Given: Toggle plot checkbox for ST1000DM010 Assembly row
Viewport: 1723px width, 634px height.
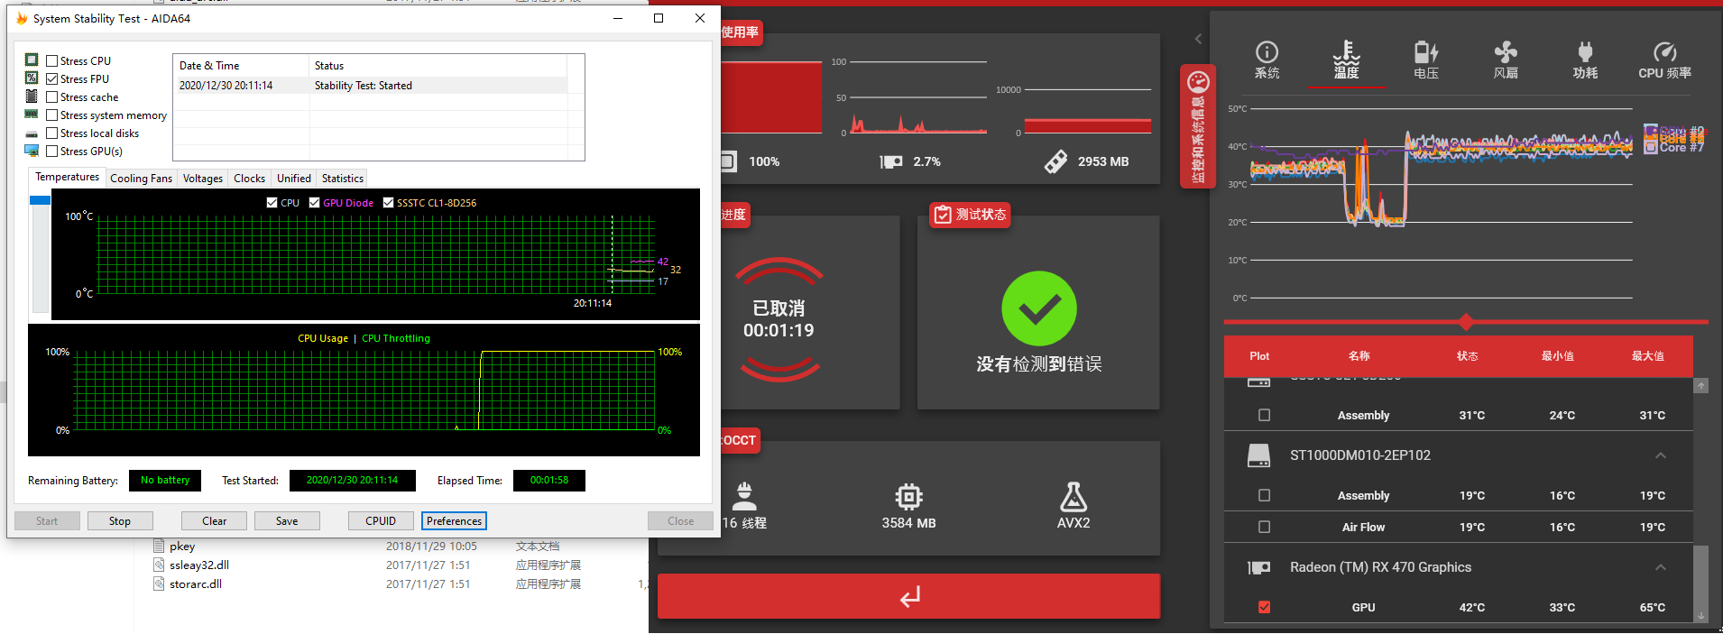Looking at the screenshot, I should [1264, 495].
